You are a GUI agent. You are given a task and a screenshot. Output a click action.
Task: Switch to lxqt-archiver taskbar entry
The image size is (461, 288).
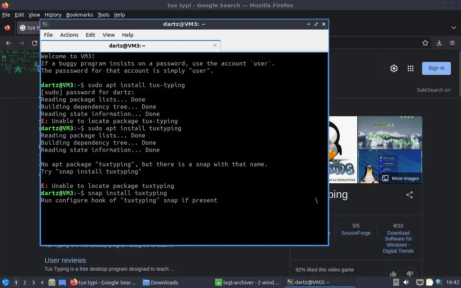coord(247,283)
